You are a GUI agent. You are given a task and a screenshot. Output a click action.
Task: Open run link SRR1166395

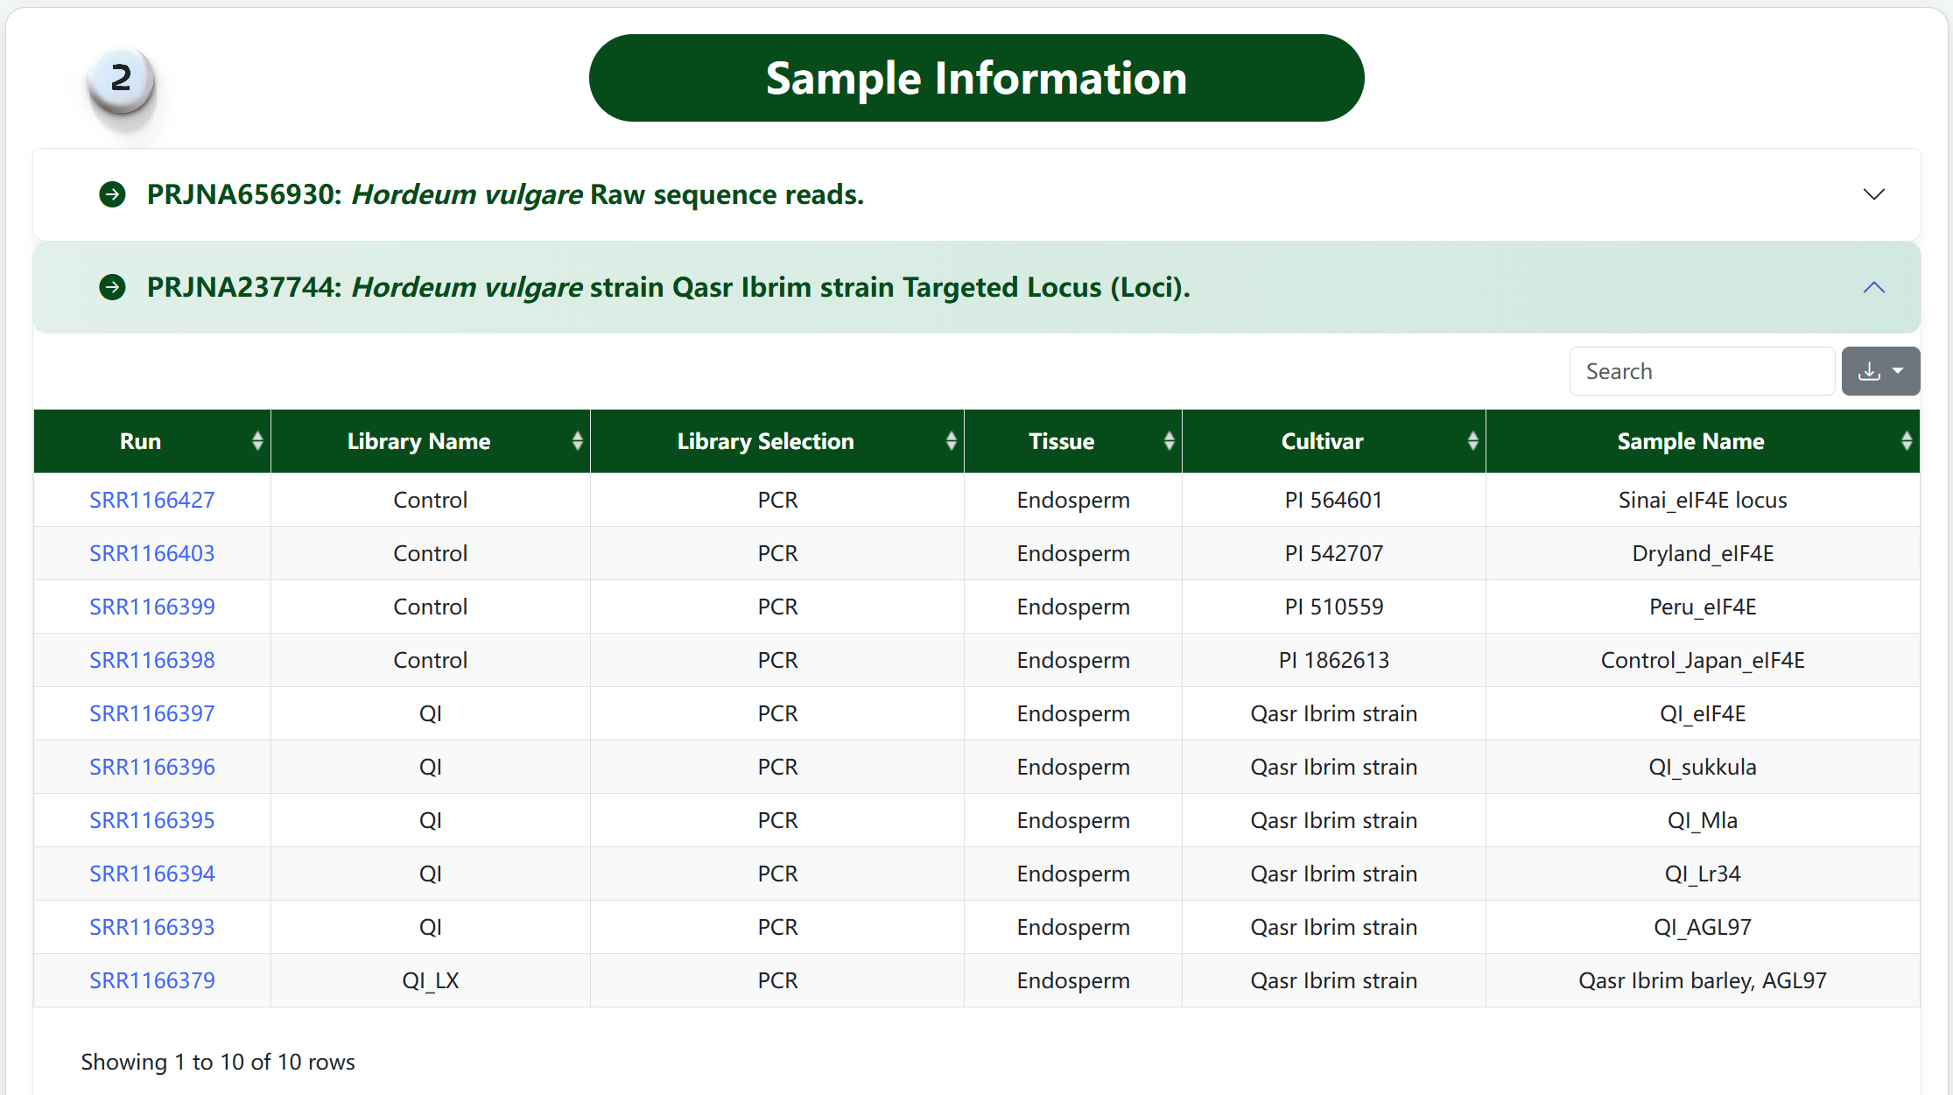pyautogui.click(x=152, y=820)
